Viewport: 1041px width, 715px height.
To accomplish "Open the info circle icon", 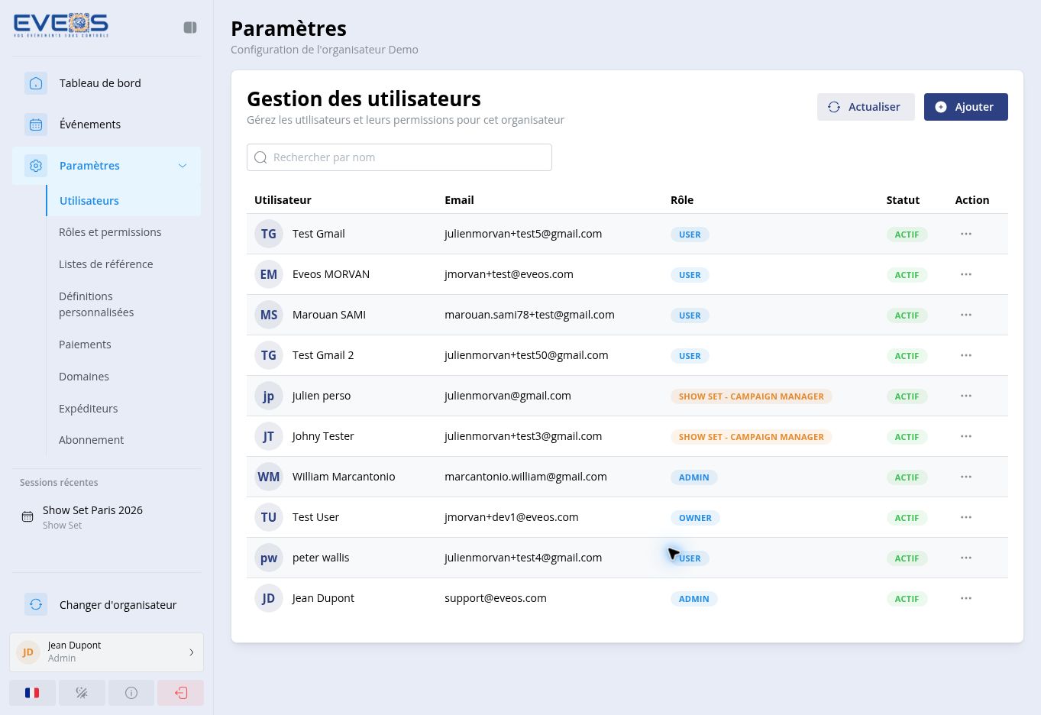I will tap(131, 693).
